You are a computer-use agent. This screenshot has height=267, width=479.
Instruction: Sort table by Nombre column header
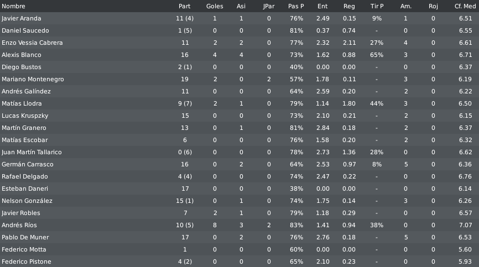[13, 6]
